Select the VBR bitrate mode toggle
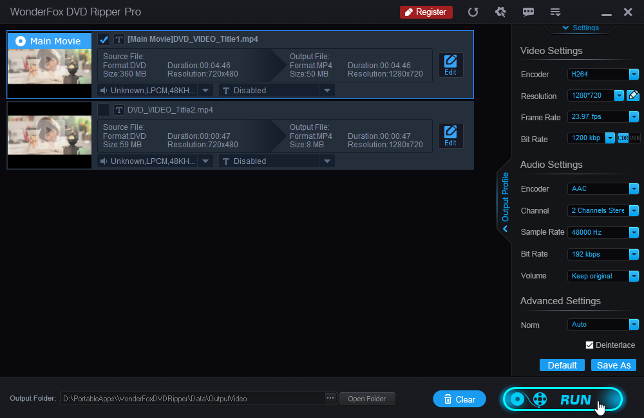 coord(634,138)
